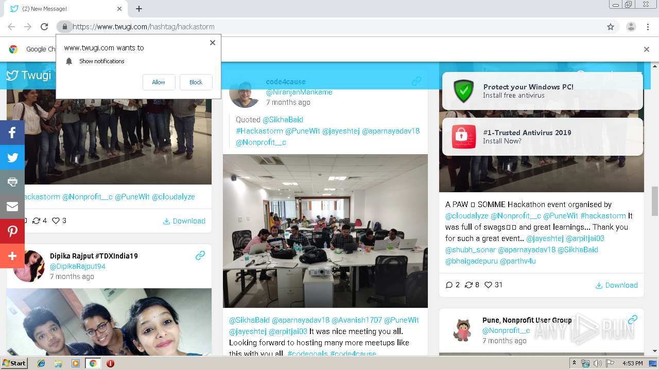659x370 pixels.
Task: Click #code4cause hashtag link
Action: coord(353,354)
